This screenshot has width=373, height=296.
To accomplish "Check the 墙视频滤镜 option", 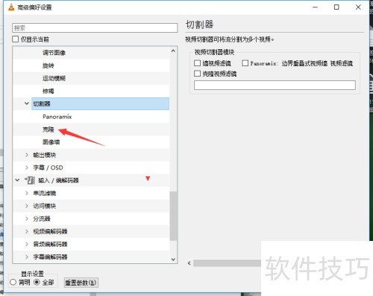I will (x=197, y=63).
